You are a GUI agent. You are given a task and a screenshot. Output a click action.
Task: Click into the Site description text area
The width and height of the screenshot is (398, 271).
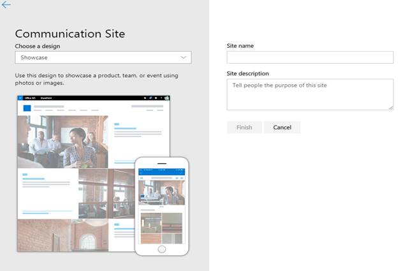pyautogui.click(x=310, y=94)
